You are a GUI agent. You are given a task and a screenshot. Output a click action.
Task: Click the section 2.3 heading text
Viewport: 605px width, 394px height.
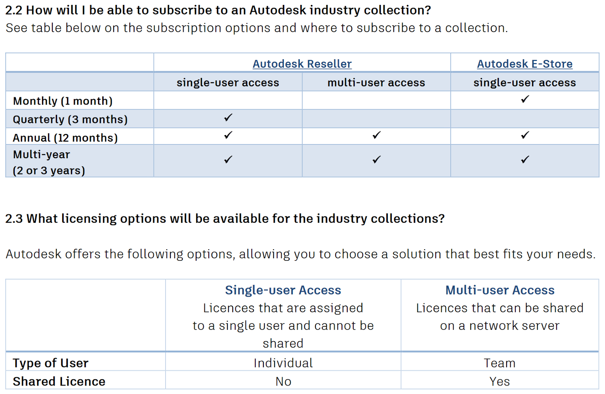pos(225,219)
